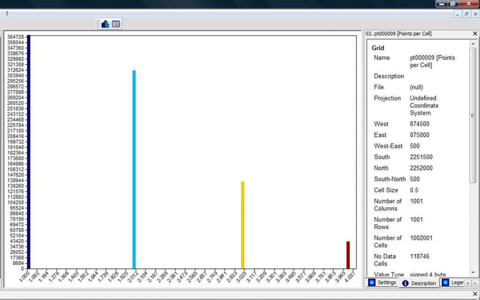The height and width of the screenshot is (300, 480).
Task: Select the dark red histogram bar
Action: click(347, 255)
